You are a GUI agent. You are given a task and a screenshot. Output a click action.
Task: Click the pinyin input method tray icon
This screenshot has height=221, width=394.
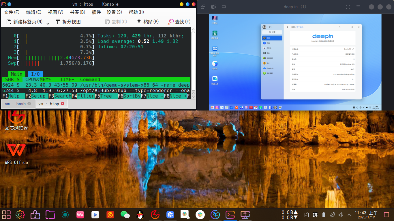[x=315, y=214]
